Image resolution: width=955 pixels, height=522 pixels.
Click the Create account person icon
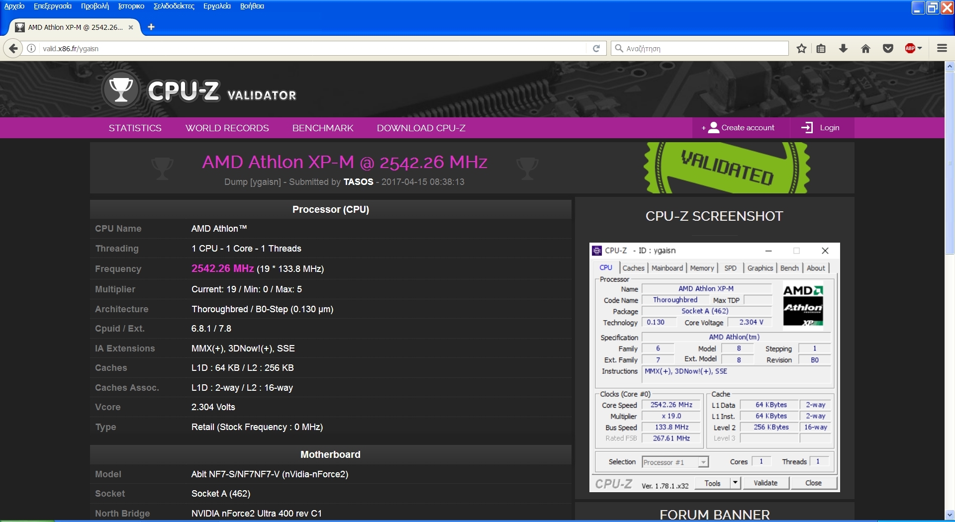714,128
